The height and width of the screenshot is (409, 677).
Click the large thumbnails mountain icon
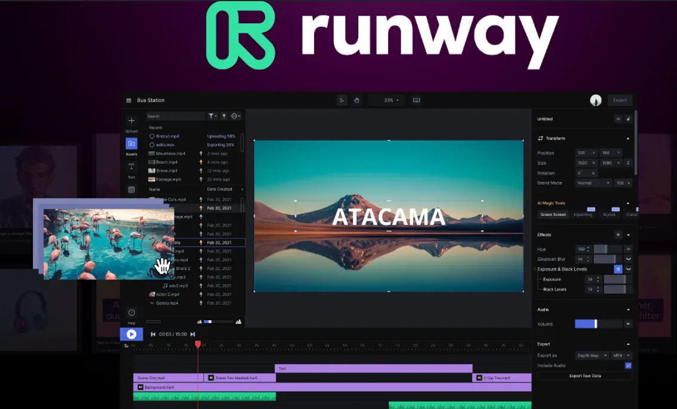pos(238,321)
